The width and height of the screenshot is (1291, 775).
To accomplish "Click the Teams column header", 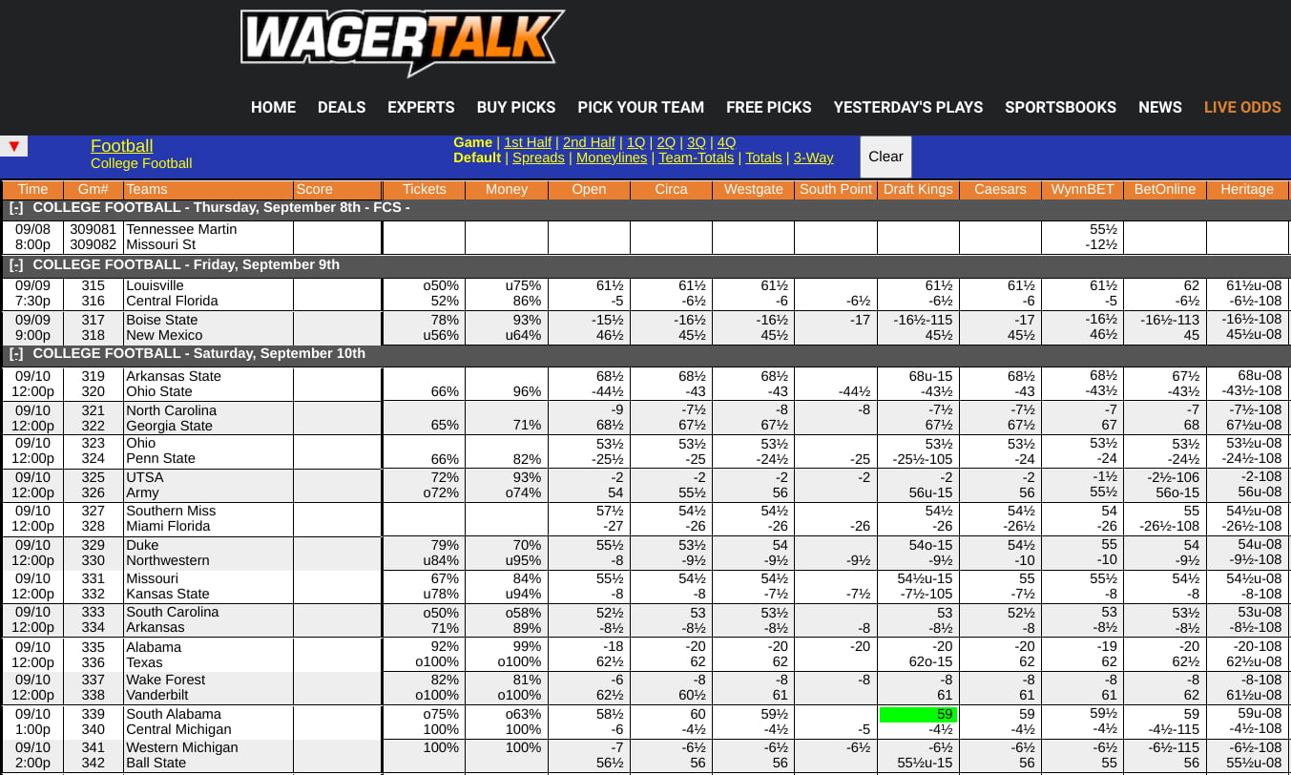I will (x=208, y=189).
